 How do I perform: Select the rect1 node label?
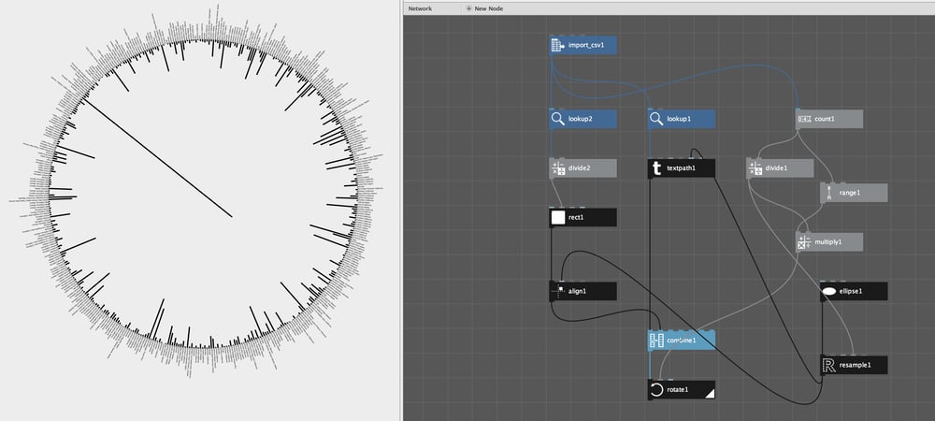(x=576, y=218)
